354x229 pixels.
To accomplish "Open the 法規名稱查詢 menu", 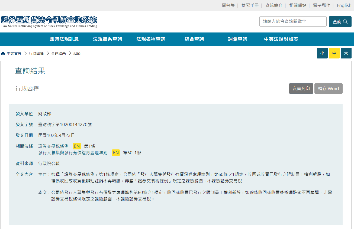I will tap(151, 39).
